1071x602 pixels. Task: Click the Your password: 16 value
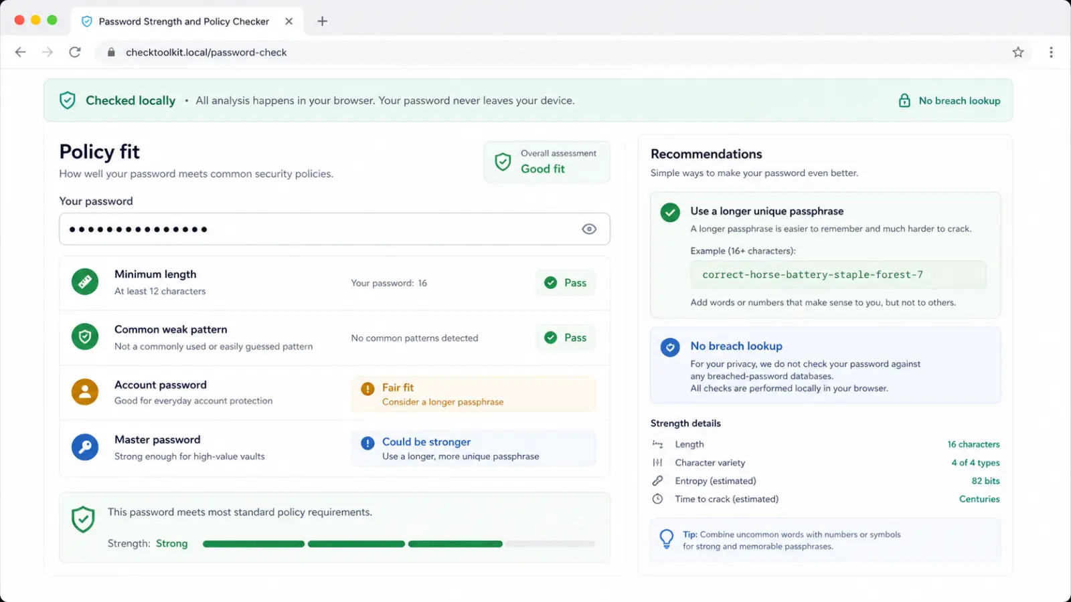pos(389,283)
